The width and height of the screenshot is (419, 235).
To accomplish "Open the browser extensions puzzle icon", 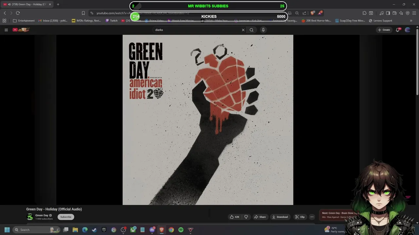I will point(364,13).
